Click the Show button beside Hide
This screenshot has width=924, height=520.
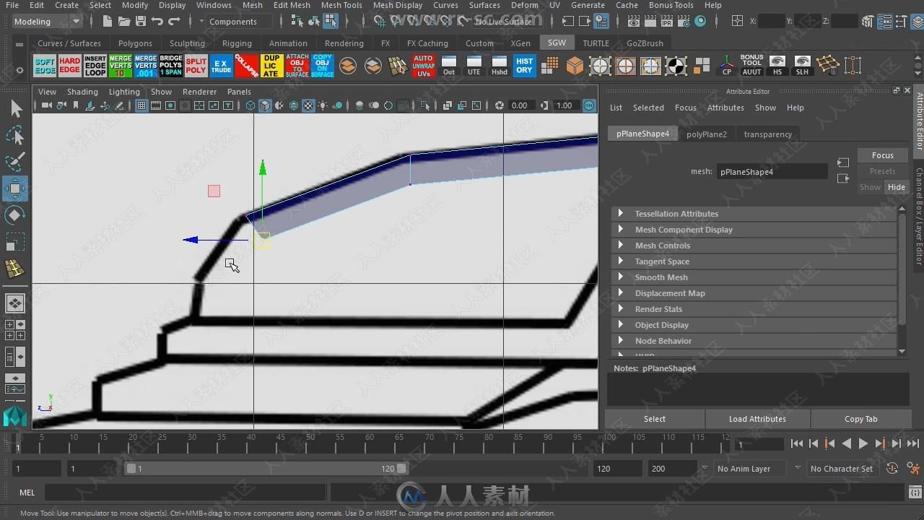point(870,187)
